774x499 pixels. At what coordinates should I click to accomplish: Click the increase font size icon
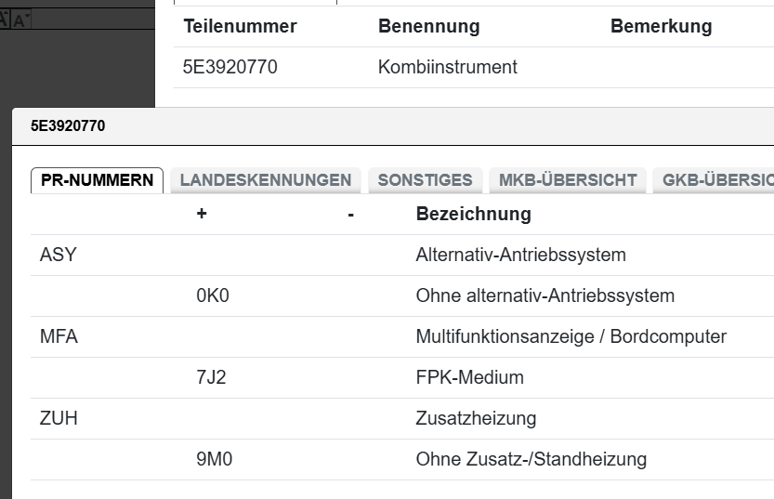pyautogui.click(x=4, y=20)
